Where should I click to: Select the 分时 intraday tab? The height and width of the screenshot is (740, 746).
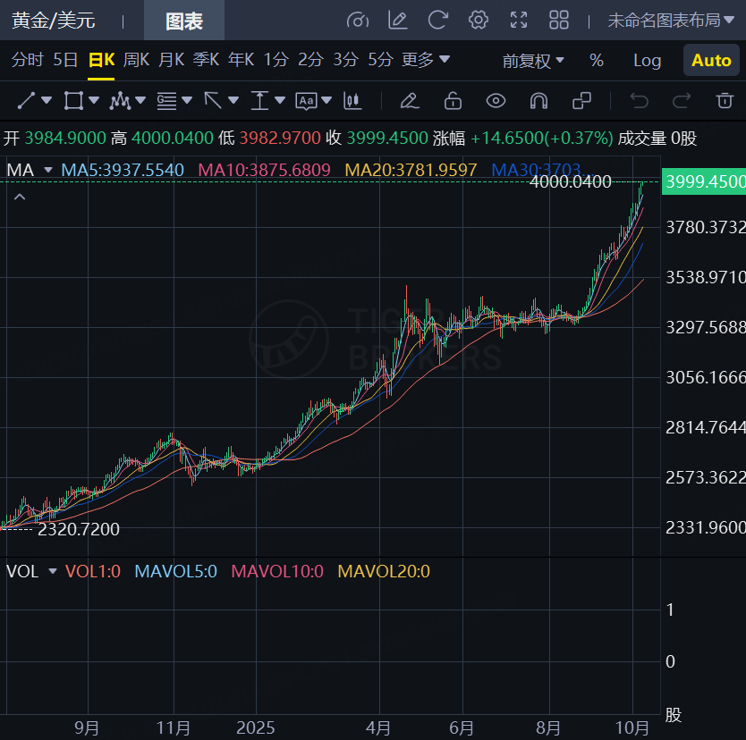coord(27,60)
